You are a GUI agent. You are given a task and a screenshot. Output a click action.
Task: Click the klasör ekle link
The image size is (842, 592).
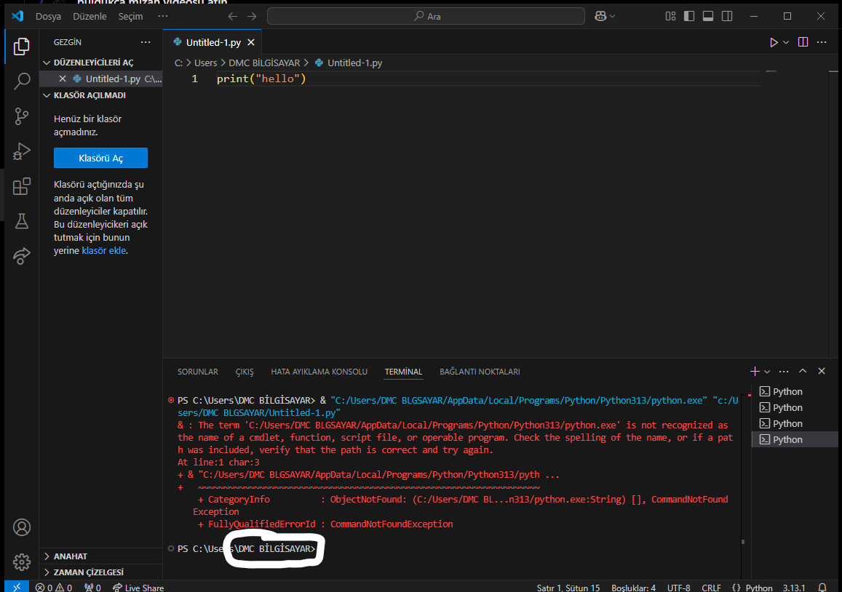104,251
